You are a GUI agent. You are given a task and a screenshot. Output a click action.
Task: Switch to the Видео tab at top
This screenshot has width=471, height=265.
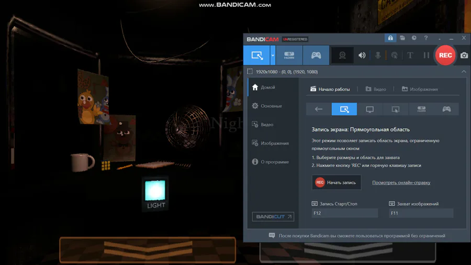[x=376, y=89]
